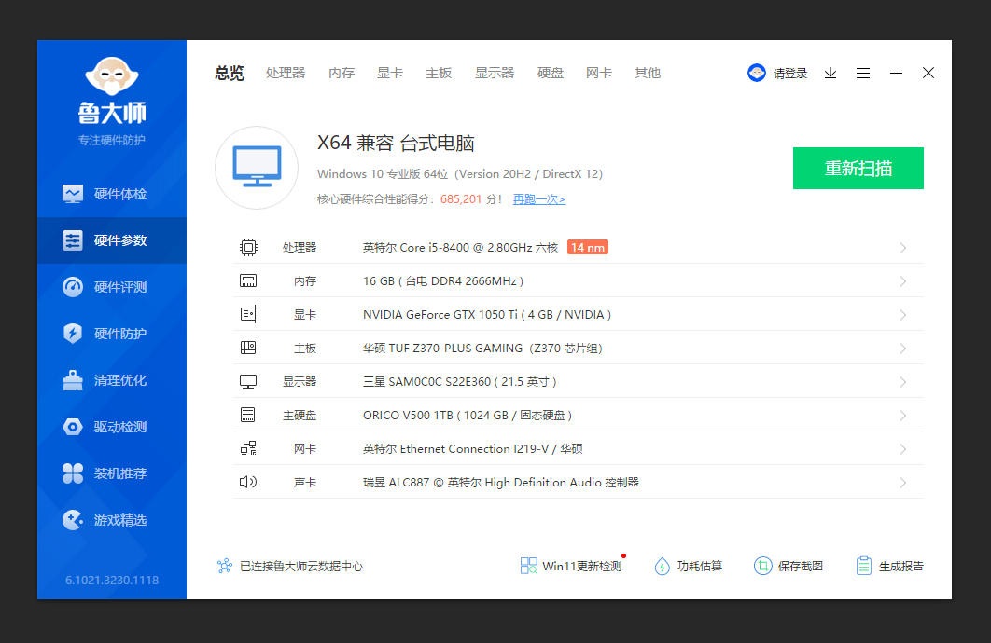Click Ethernet Connection I219-V text
Screen dimensions: 991x643
tap(474, 448)
